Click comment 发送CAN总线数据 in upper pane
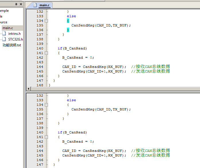 tap(151, 71)
